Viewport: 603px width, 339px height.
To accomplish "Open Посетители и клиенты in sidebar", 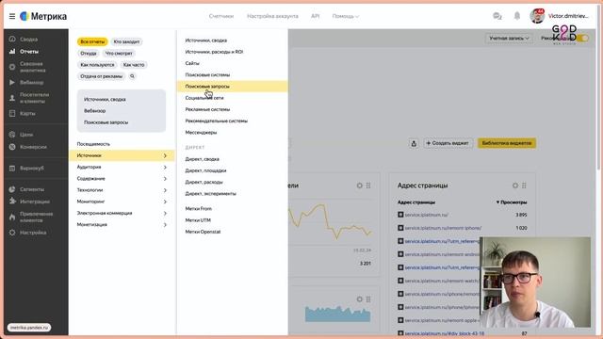I will [x=34, y=98].
